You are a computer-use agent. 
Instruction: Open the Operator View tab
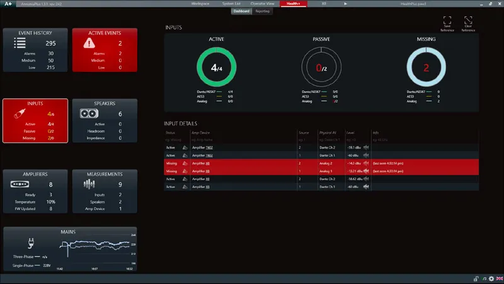coord(262,4)
